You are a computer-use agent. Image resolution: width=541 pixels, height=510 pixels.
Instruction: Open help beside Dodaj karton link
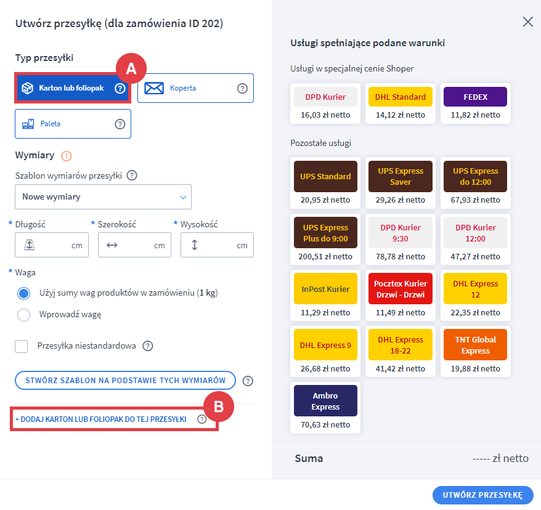click(x=202, y=419)
